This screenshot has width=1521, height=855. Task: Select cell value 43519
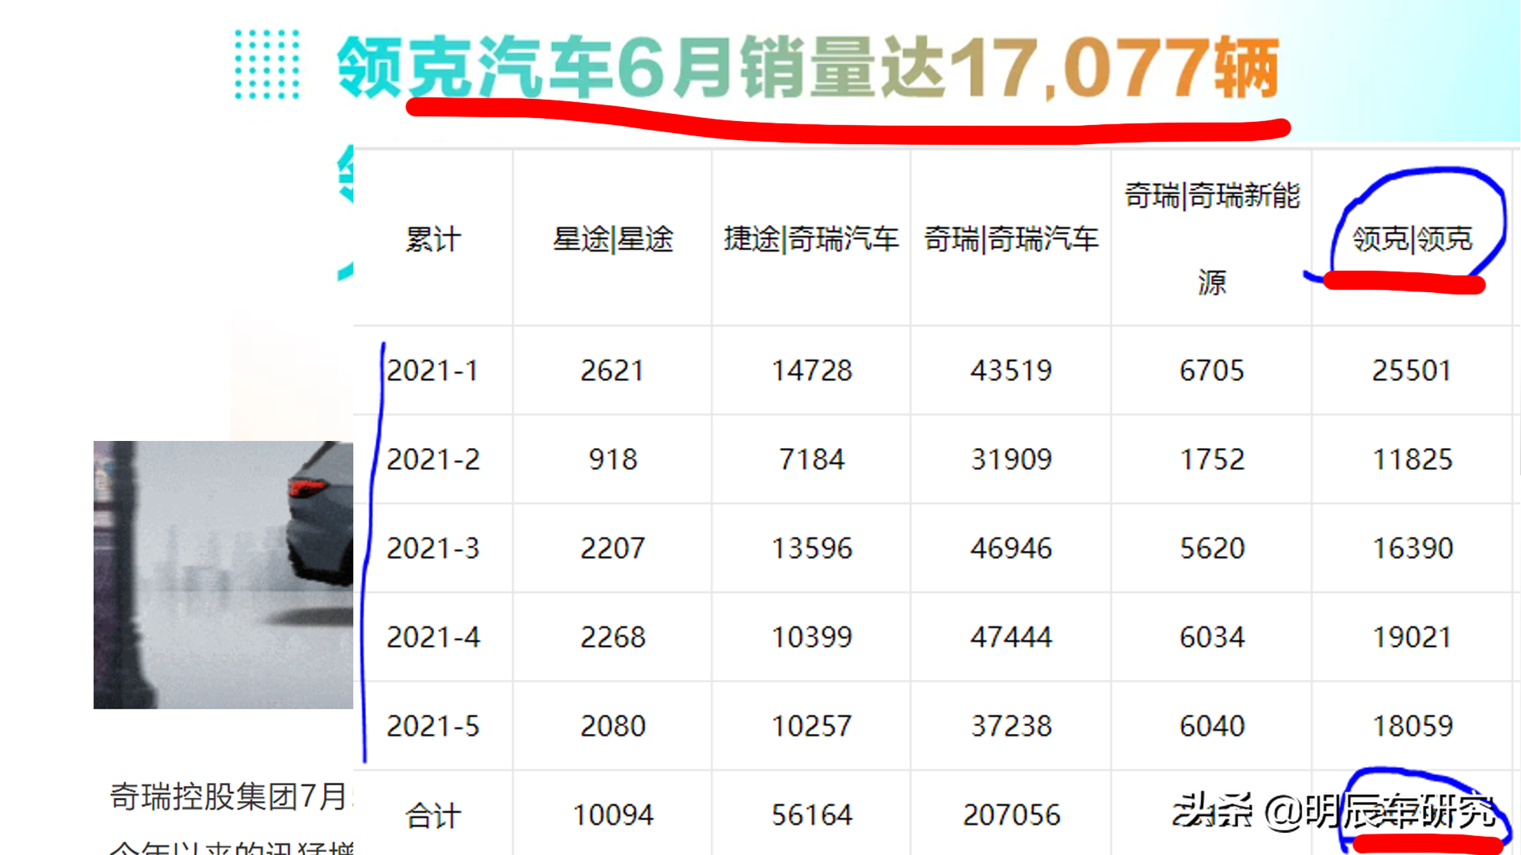1011,370
